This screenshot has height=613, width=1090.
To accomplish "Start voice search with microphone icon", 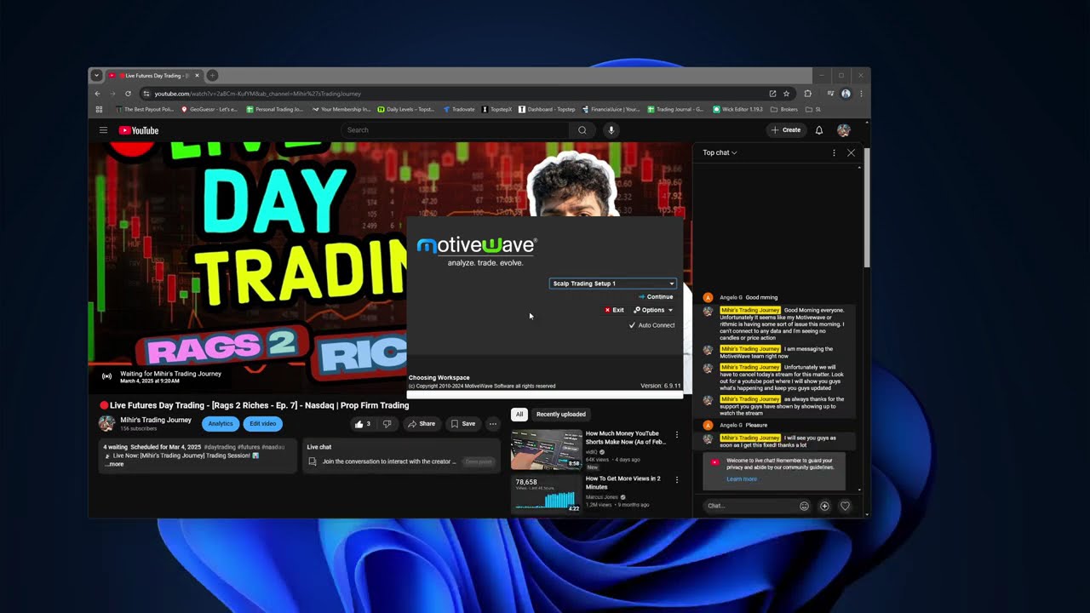I will coord(611,130).
